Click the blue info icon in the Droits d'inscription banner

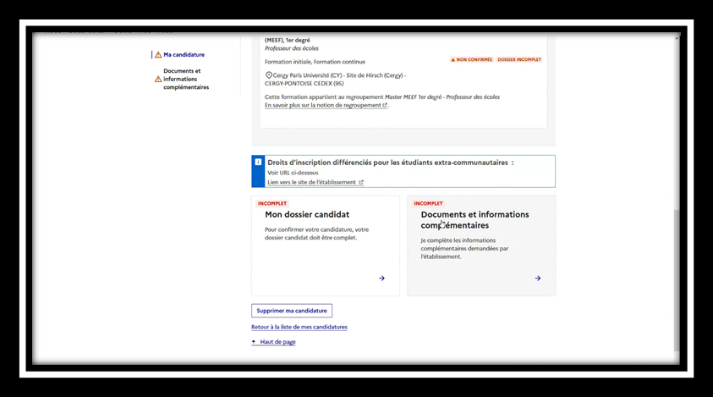pos(258,162)
